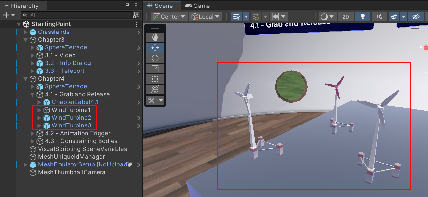Viewport: 428px width, 197px height.
Task: Select the Move tool
Action: [155, 48]
